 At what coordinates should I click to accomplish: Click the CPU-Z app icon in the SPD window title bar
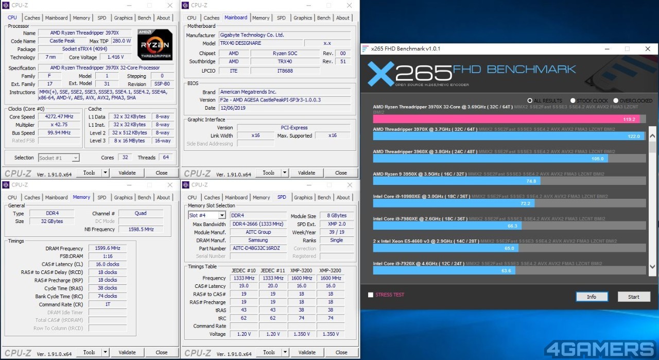pyautogui.click(x=186, y=185)
